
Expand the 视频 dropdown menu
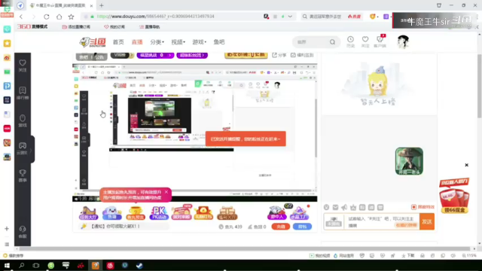coord(178,42)
